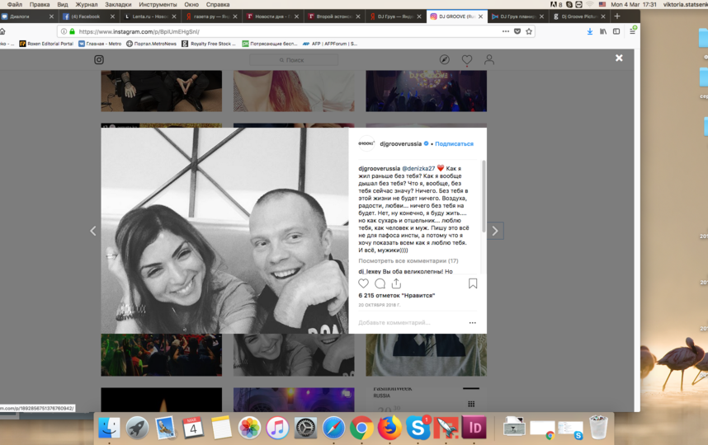Go to previous post with left arrow

point(92,232)
